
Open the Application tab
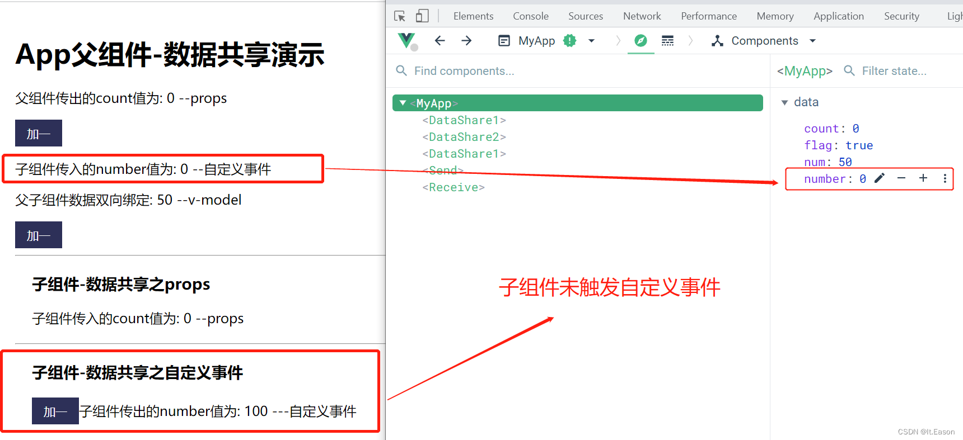(839, 16)
